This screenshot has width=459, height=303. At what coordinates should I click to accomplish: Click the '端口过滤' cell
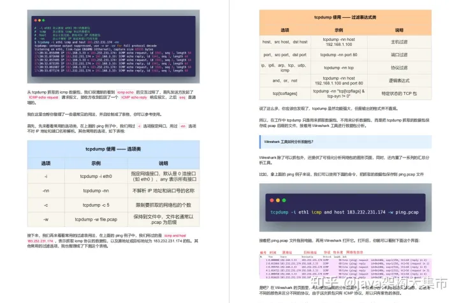click(x=399, y=55)
